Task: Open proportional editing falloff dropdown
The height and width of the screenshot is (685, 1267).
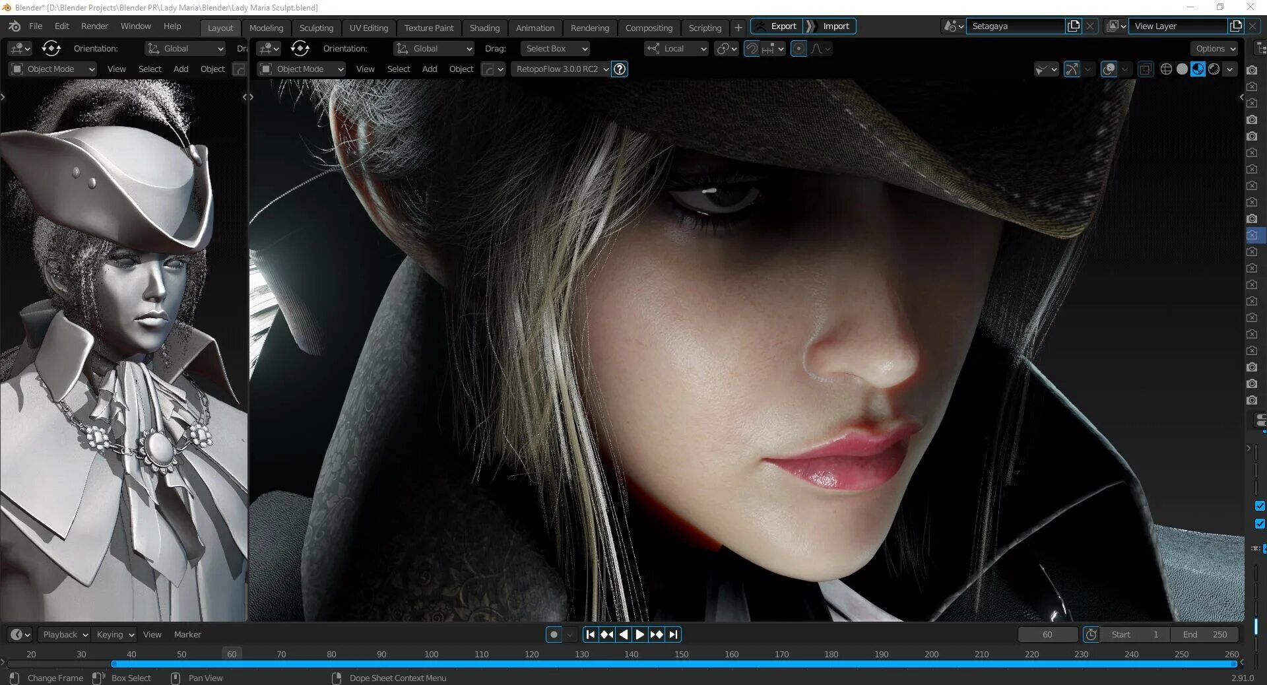Action: click(821, 48)
